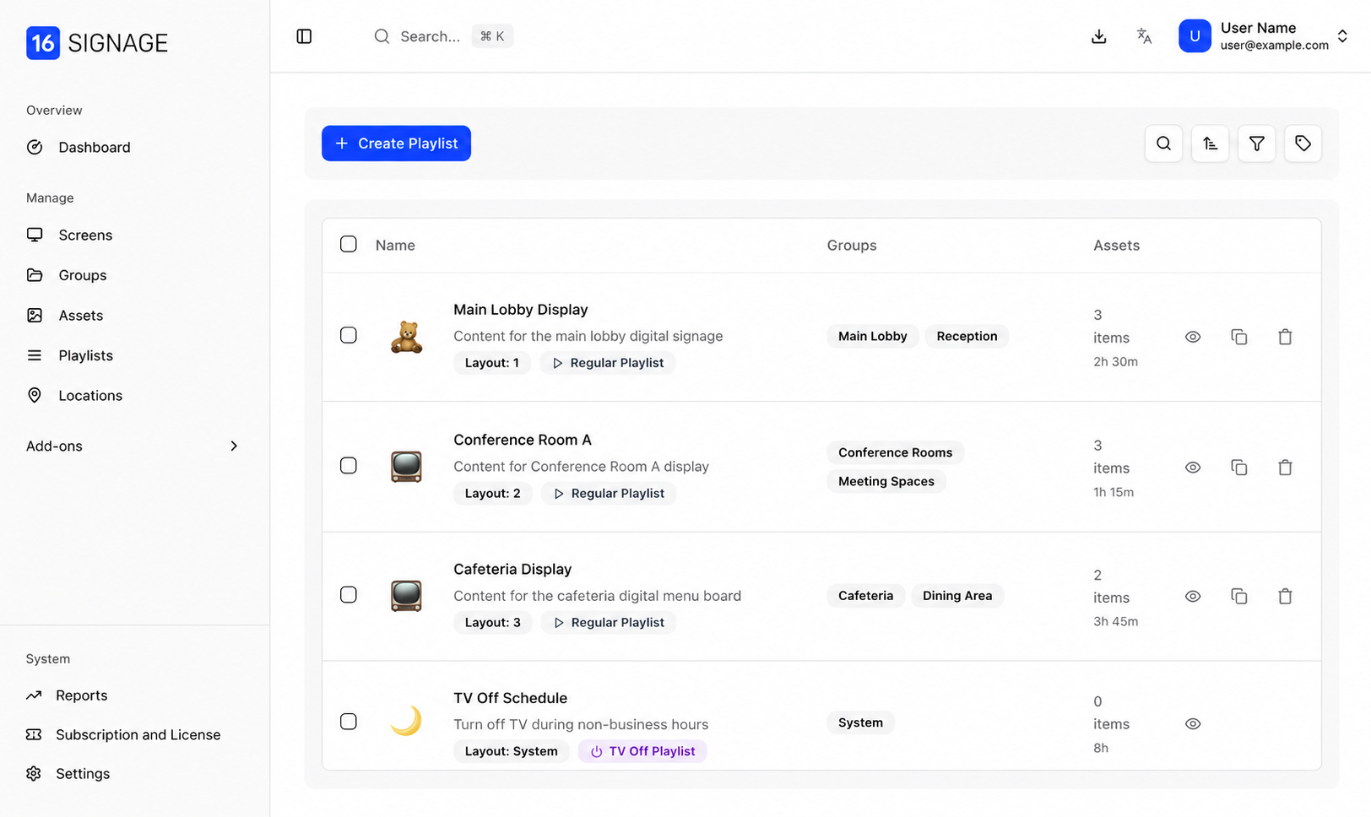
Task: Click the Layout: 1 badge
Action: (x=492, y=363)
